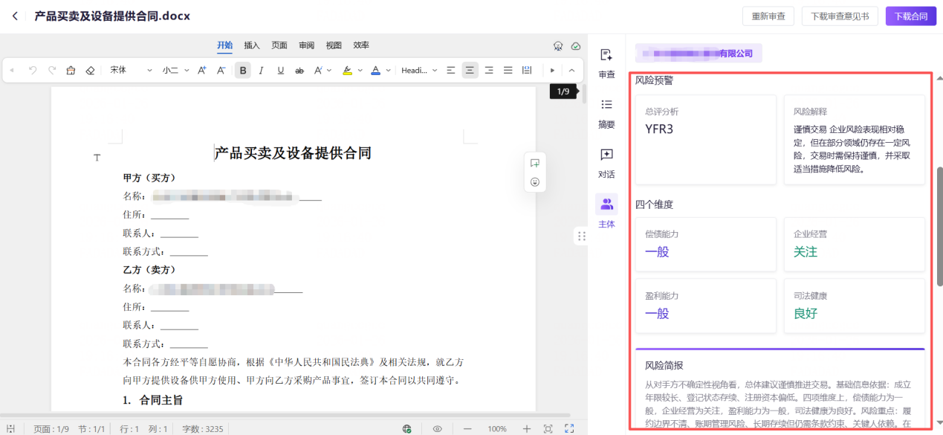Open the font color dropdown arrow
The height and width of the screenshot is (435, 943).
click(388, 71)
